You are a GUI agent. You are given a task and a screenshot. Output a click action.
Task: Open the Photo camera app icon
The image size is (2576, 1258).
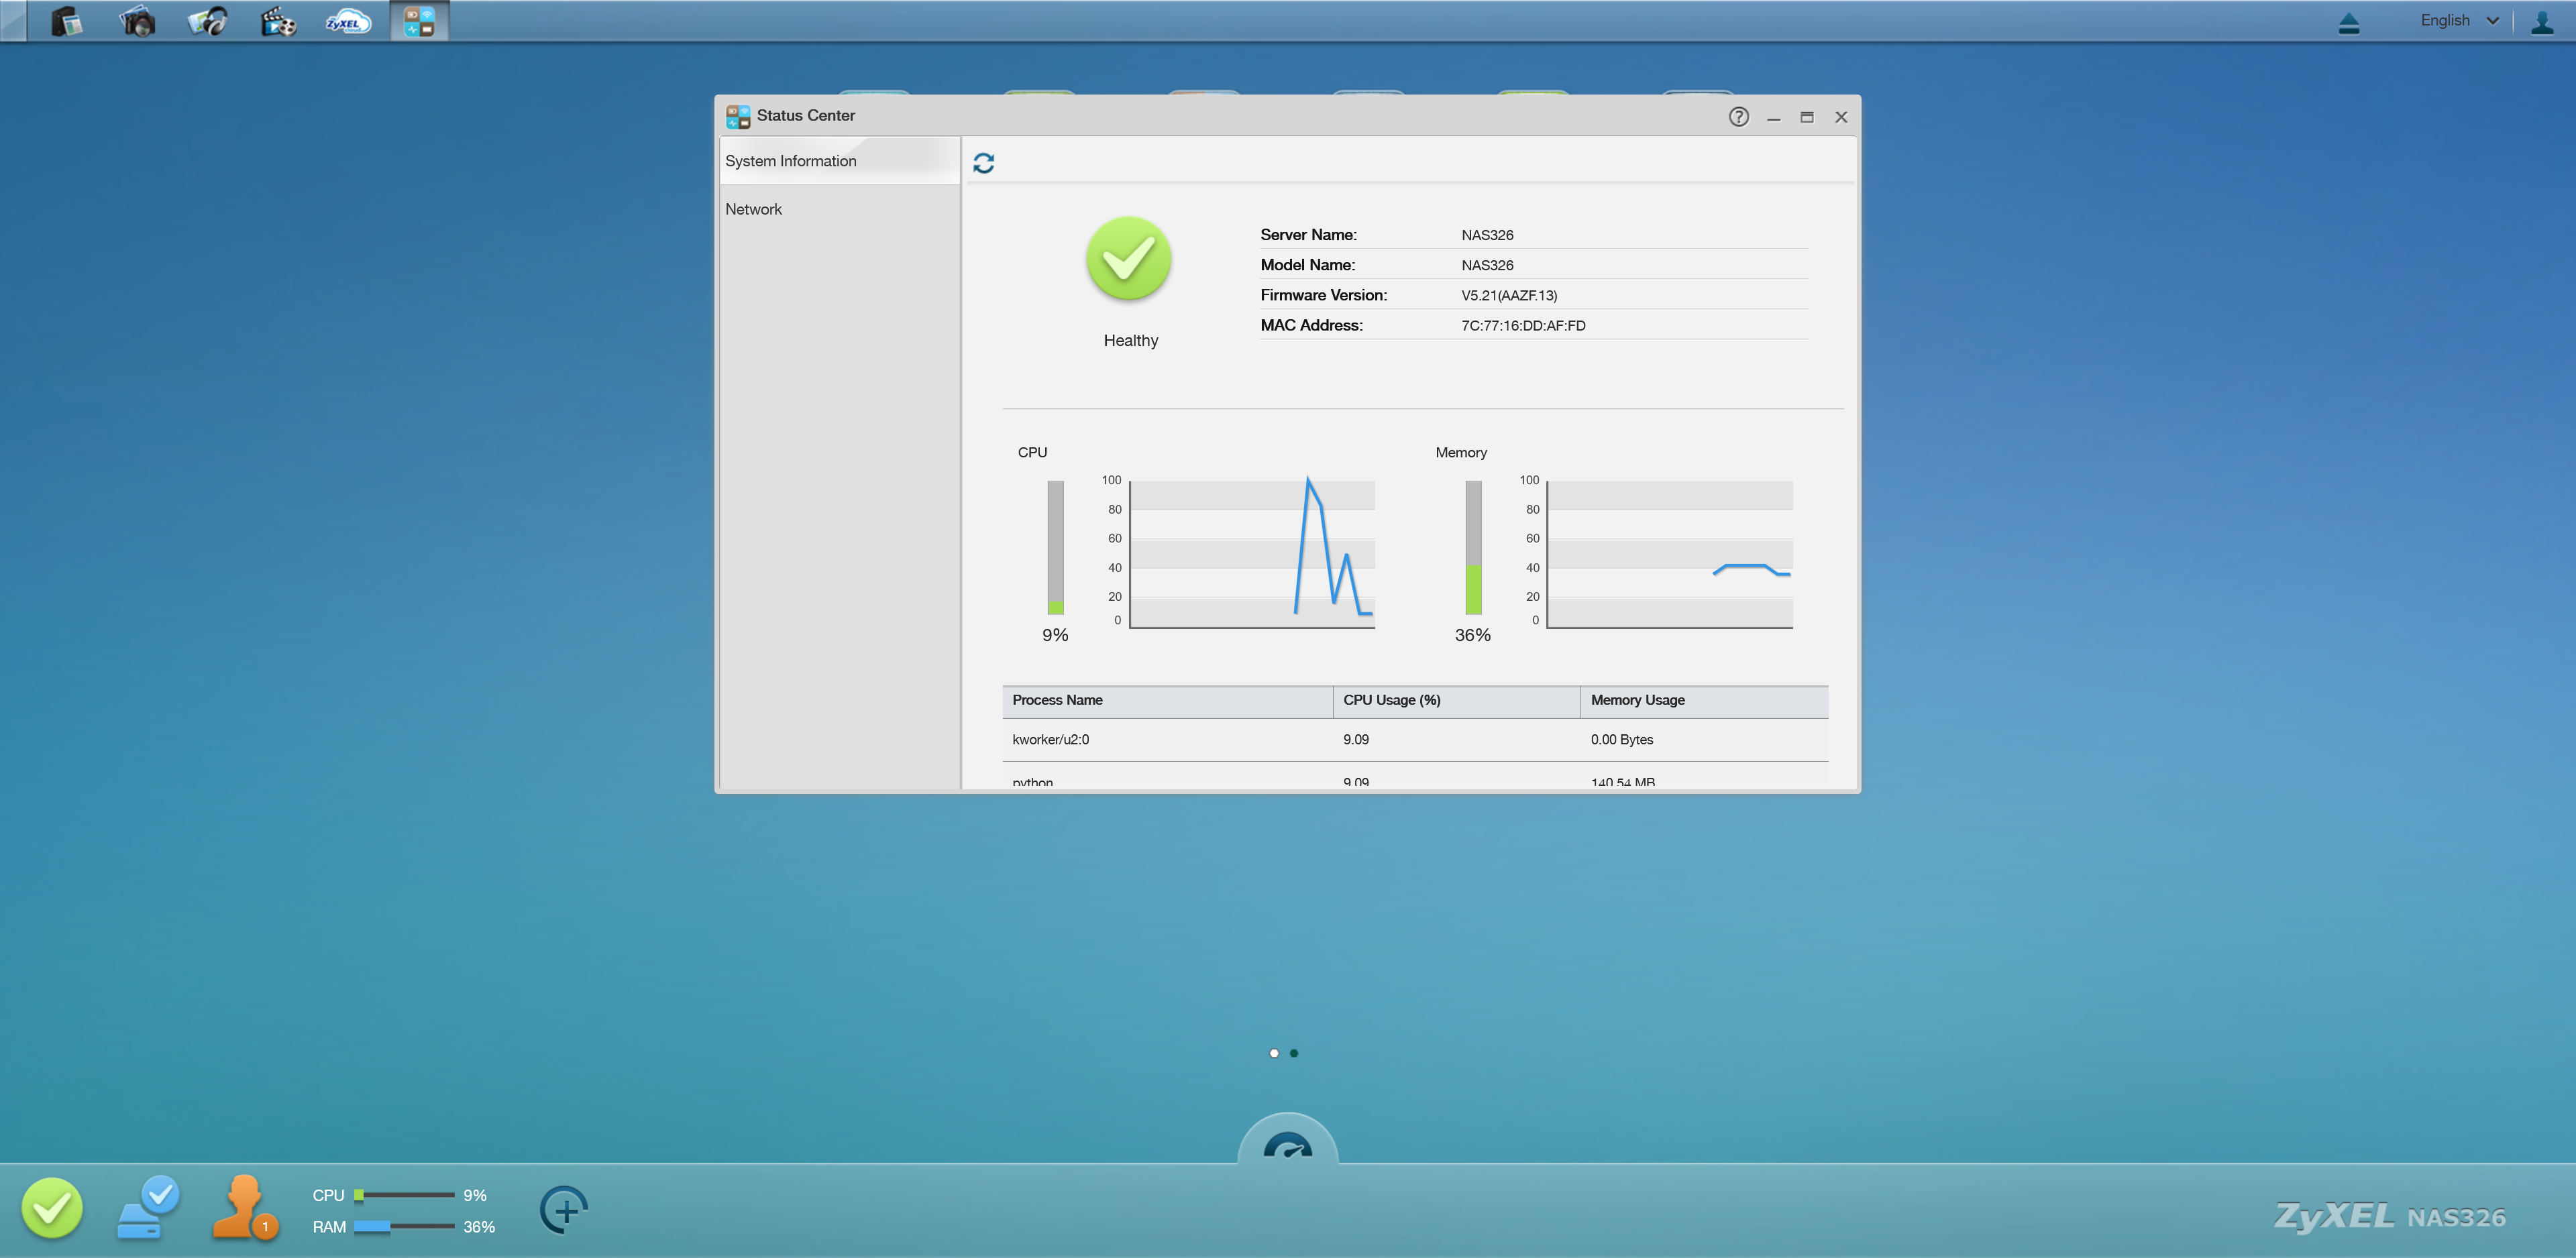coord(137,21)
